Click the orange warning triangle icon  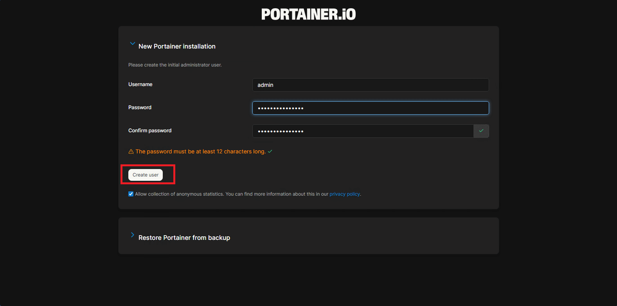pos(131,152)
